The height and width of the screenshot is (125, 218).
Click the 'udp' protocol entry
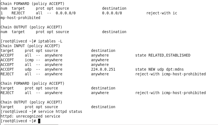[28, 69]
